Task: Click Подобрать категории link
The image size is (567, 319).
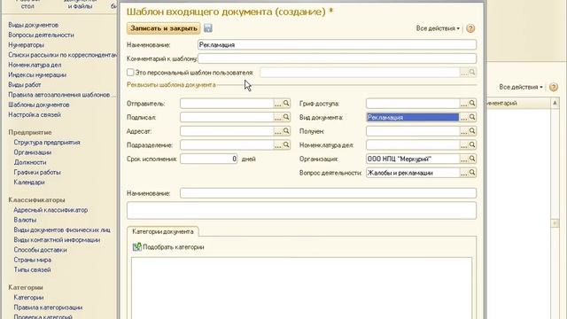Action: (174, 247)
